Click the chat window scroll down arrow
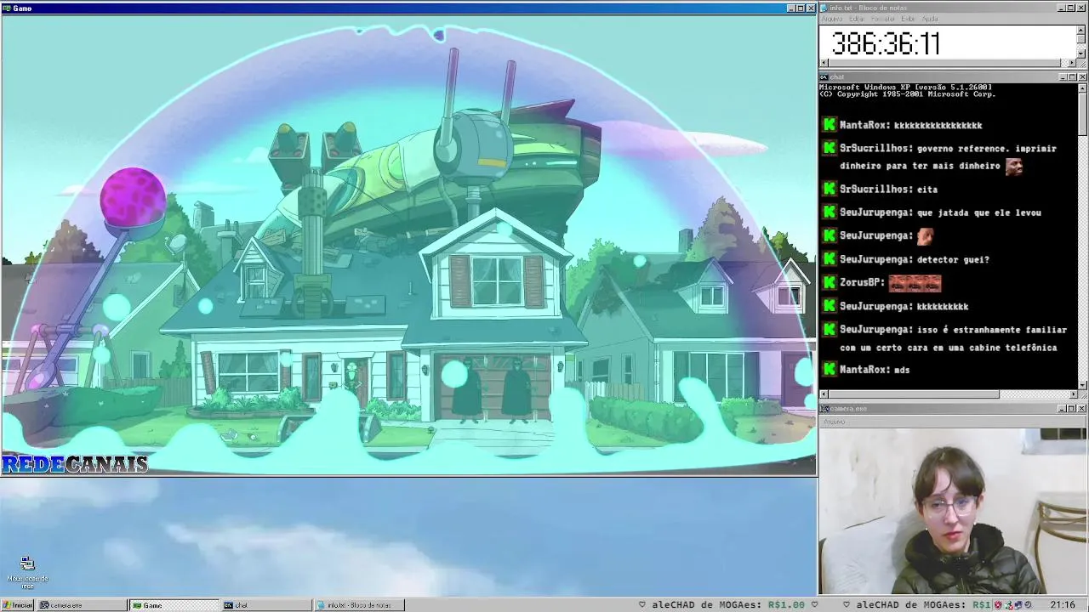Screen dimensions: 1089x612 coord(1082,385)
